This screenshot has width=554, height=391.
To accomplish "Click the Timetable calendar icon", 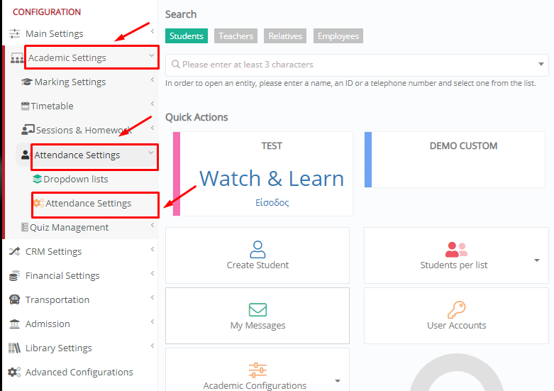I will coord(25,106).
